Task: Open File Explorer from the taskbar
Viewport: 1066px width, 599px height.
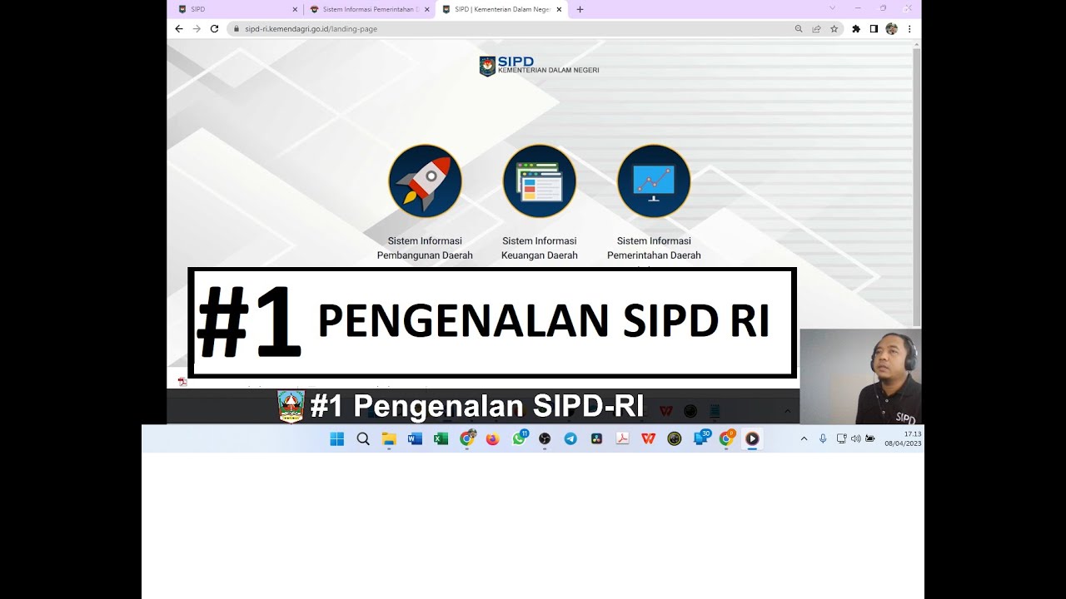Action: click(x=389, y=438)
